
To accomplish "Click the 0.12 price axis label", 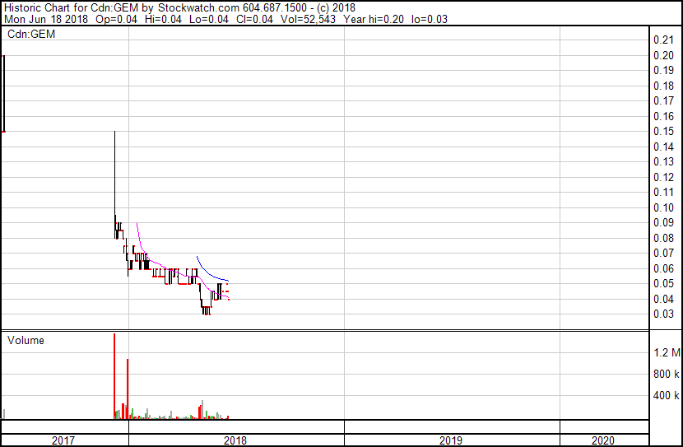I will point(663,177).
